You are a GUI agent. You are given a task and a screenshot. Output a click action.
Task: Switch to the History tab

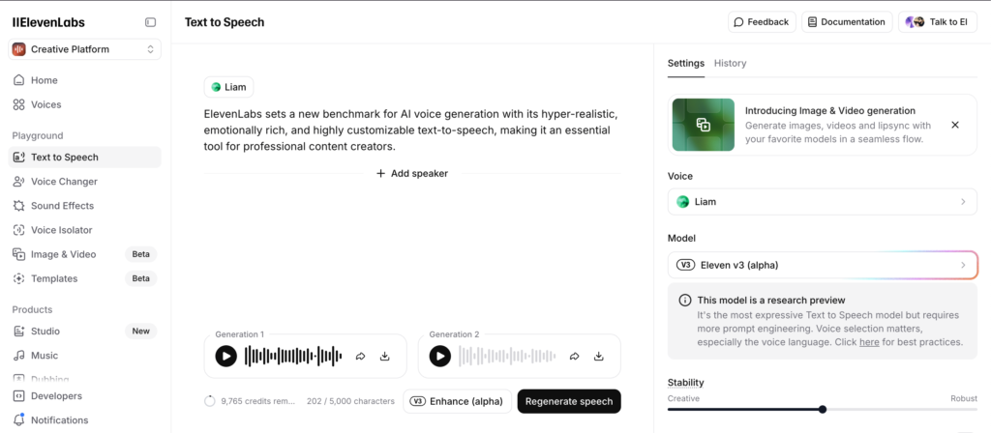tap(730, 63)
